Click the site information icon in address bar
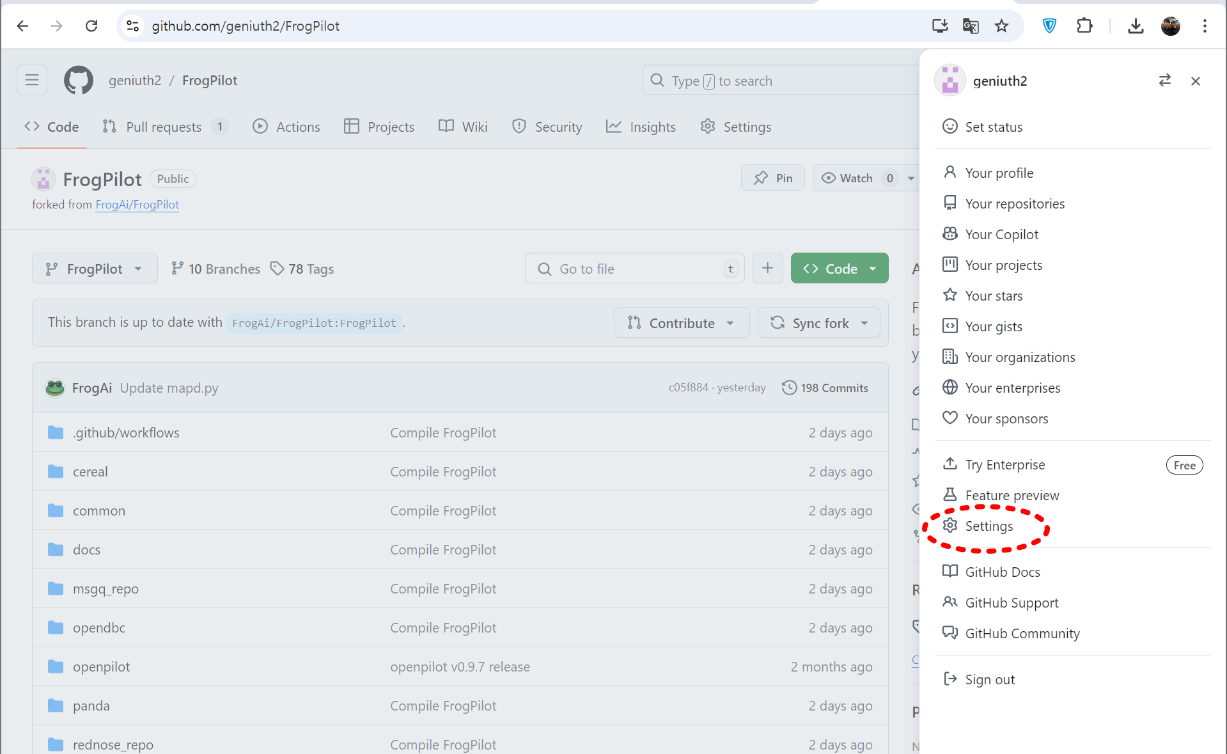This screenshot has height=754, width=1227. pyautogui.click(x=132, y=26)
